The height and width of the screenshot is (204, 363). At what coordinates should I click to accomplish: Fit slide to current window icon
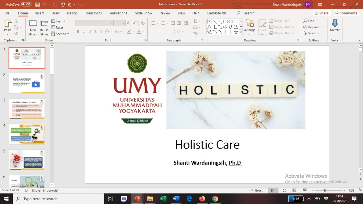(x=360, y=190)
